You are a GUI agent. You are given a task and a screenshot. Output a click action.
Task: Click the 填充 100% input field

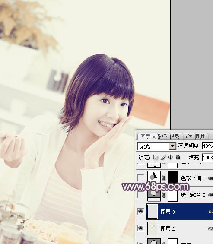pyautogui.click(x=207, y=158)
